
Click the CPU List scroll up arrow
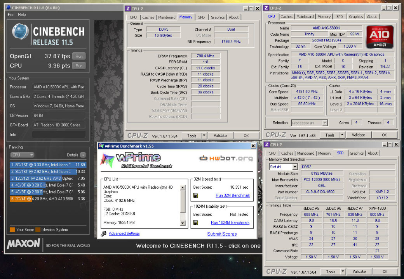pyautogui.click(x=183, y=188)
